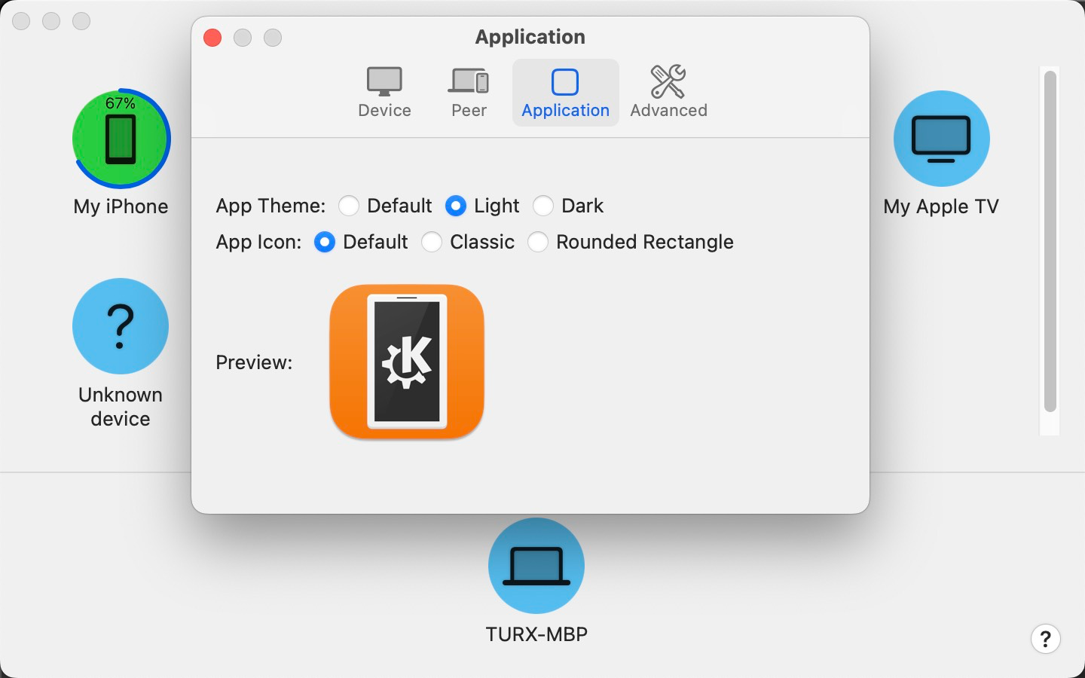Open the Device preferences tab

(384, 93)
